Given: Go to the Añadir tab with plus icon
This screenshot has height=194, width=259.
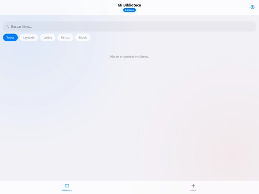Looking at the screenshot, I should tap(193, 187).
